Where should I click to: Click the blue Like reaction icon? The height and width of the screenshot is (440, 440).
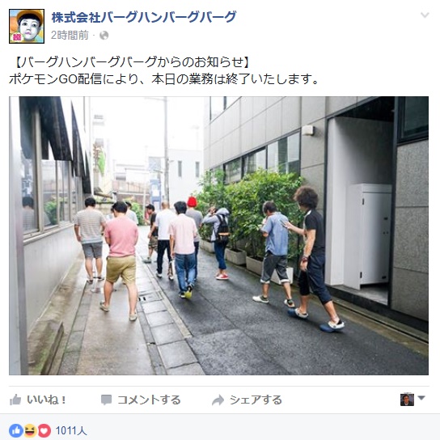[x=16, y=430]
